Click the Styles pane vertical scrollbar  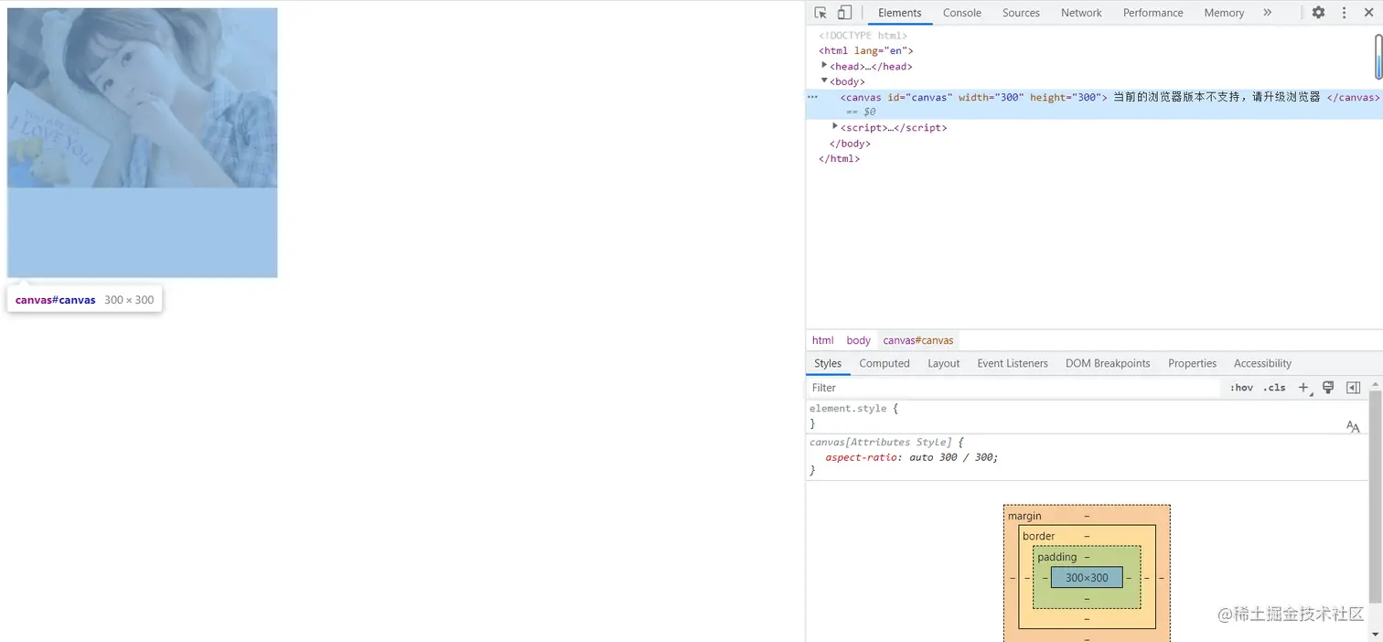click(1375, 497)
